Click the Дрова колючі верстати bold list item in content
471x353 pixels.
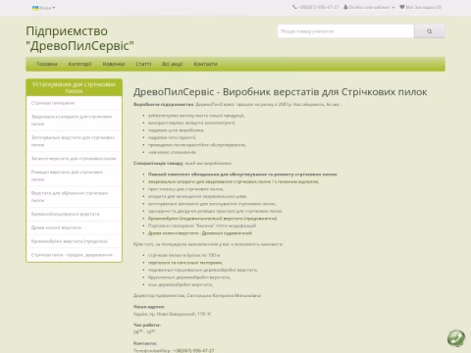tap(200, 233)
